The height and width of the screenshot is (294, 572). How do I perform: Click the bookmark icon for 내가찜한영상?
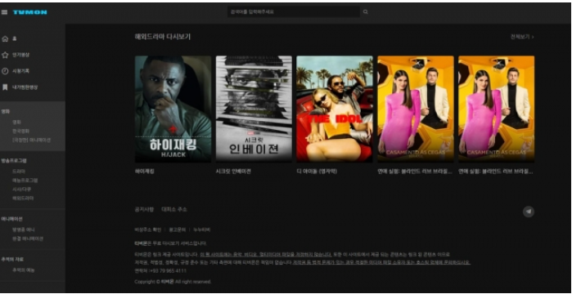coord(5,87)
